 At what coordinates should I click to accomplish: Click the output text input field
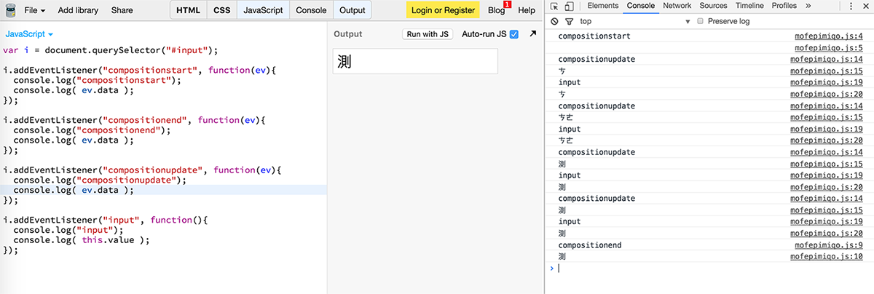click(415, 61)
